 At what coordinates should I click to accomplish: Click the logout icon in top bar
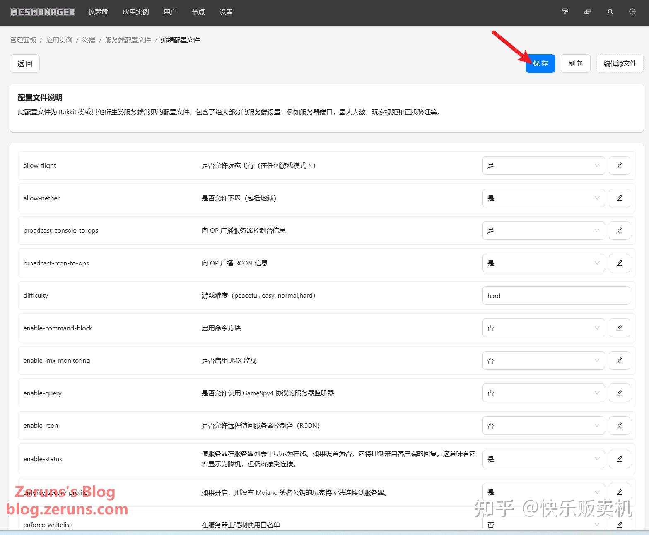click(632, 12)
